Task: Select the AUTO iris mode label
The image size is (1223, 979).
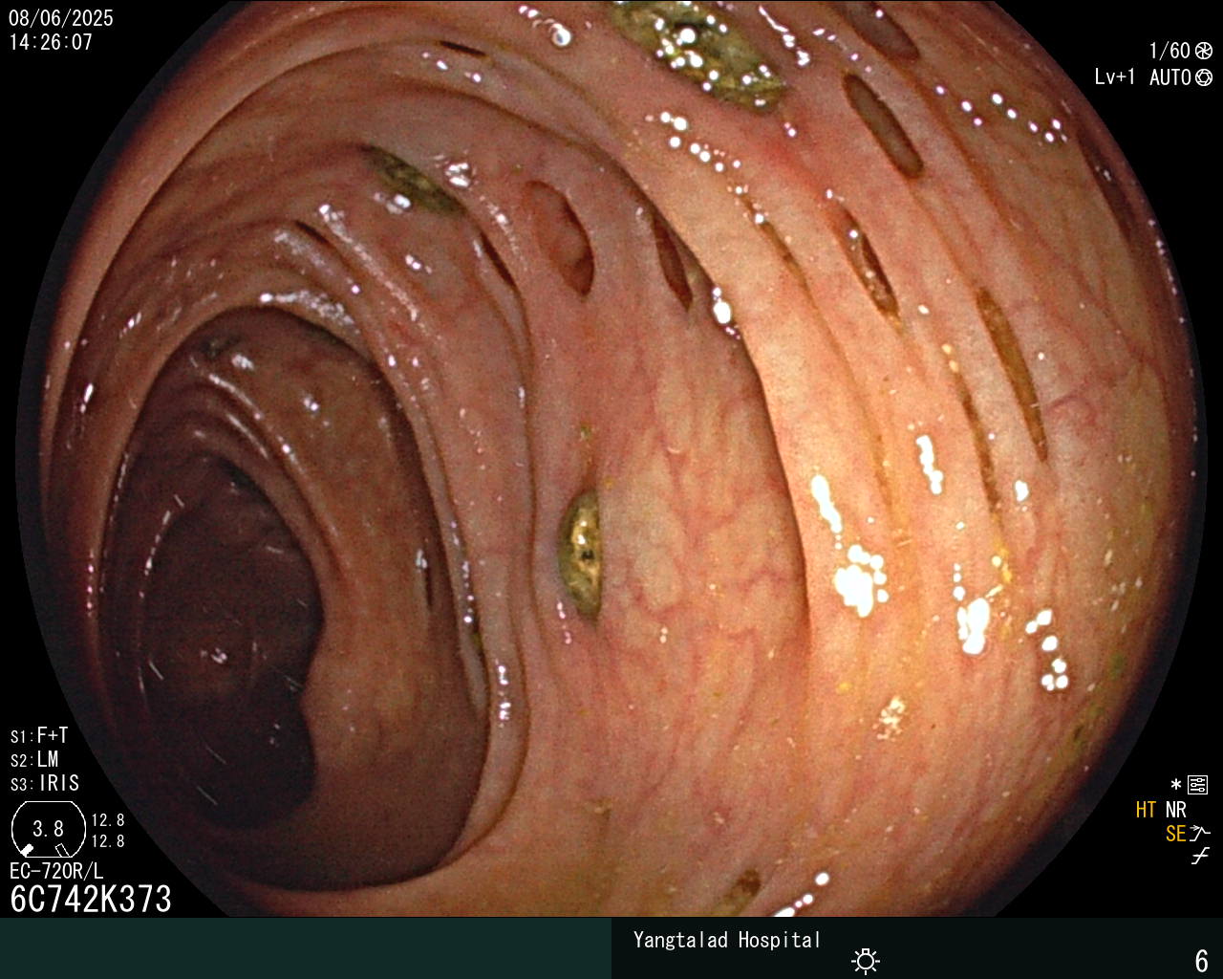Action: 1170,77
